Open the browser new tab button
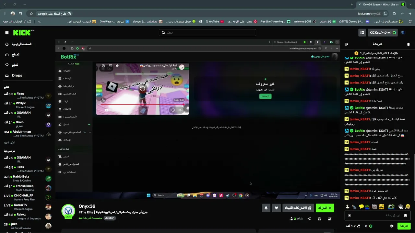This screenshot has height=233, width=415. coord(352,5)
